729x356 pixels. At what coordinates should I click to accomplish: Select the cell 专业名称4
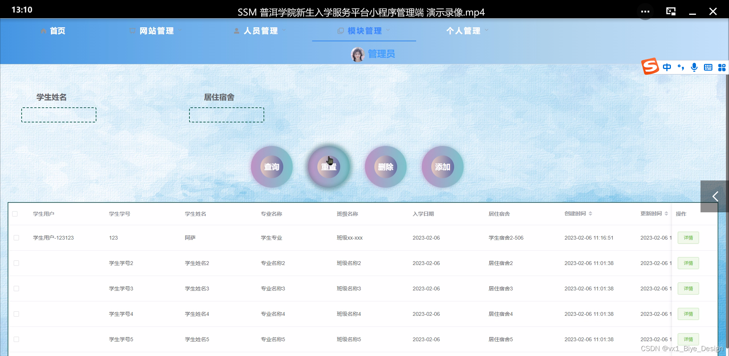[273, 314]
